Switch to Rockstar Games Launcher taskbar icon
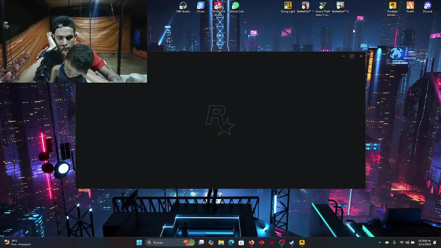This screenshot has height=248, width=441. pos(302,242)
